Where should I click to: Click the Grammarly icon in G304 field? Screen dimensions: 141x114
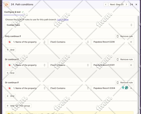pos(126,88)
